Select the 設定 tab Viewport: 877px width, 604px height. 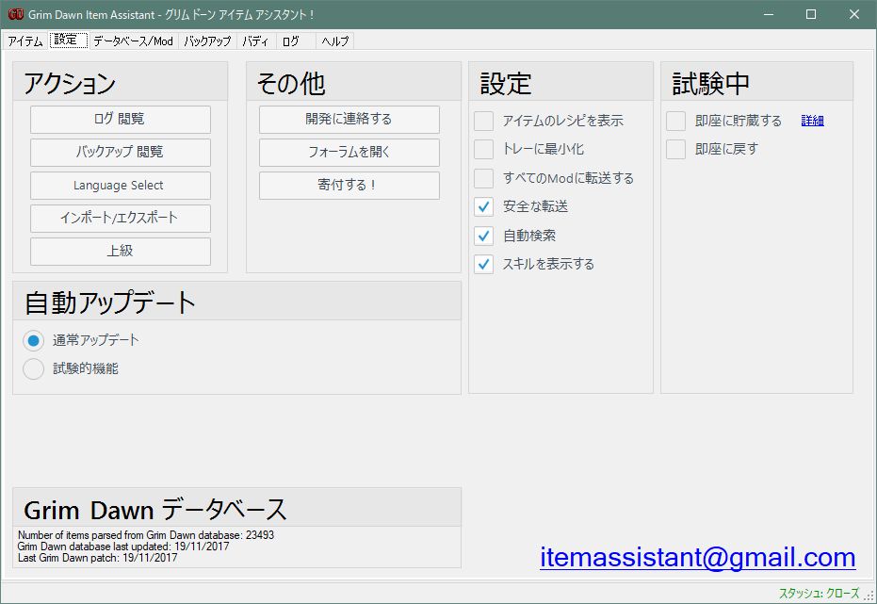click(x=68, y=41)
